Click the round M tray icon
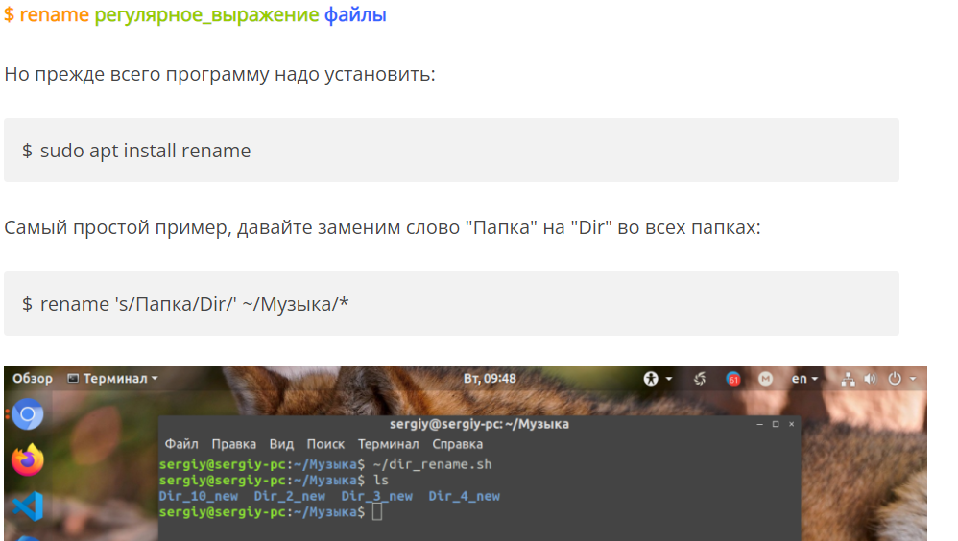Image resolution: width=958 pixels, height=541 pixels. [x=766, y=379]
